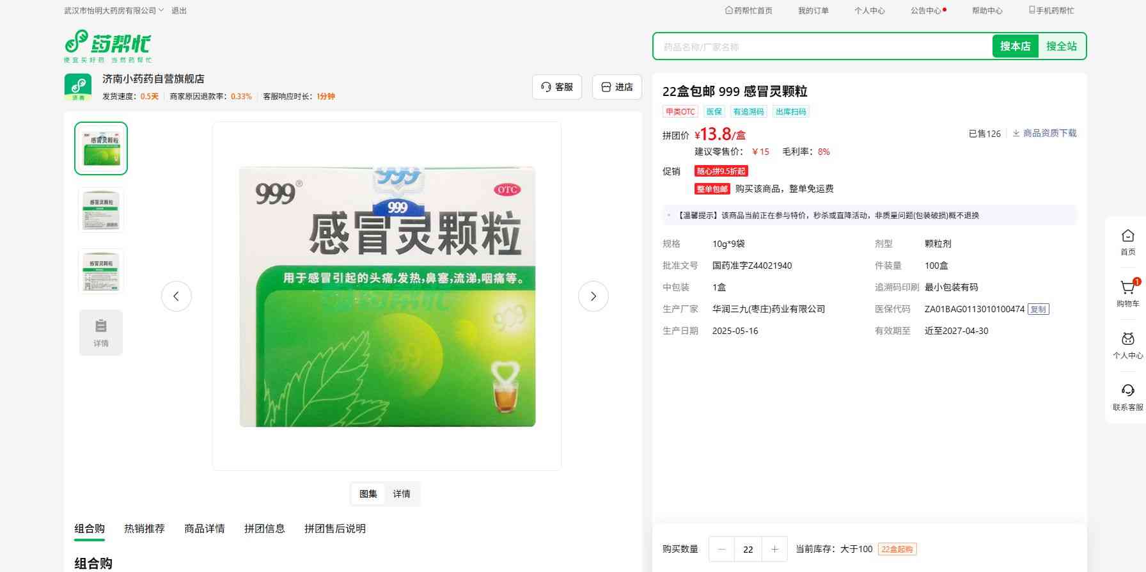This screenshot has height=572, width=1146.
Task: Select the second product thumbnail
Action: click(x=101, y=209)
